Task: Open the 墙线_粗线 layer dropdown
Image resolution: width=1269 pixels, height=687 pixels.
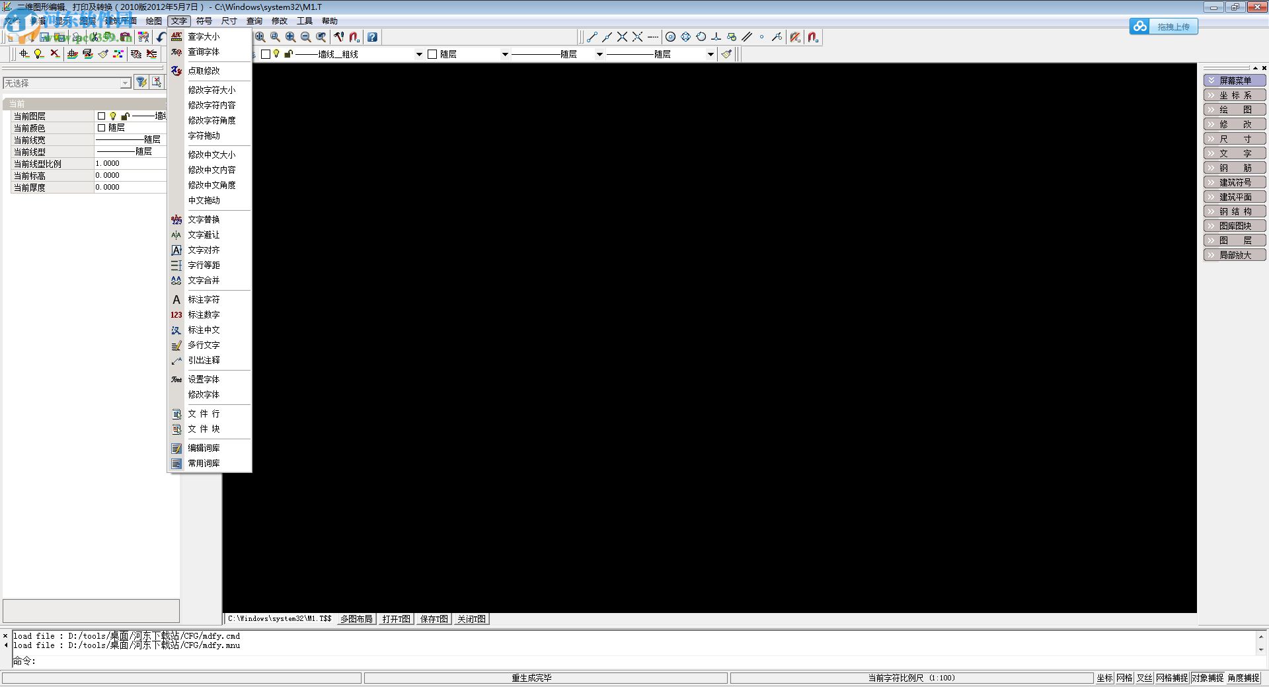Action: [419, 54]
